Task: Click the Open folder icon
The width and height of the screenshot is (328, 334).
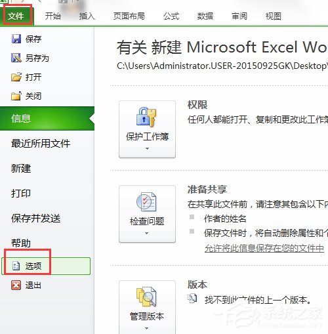Action: [16, 77]
